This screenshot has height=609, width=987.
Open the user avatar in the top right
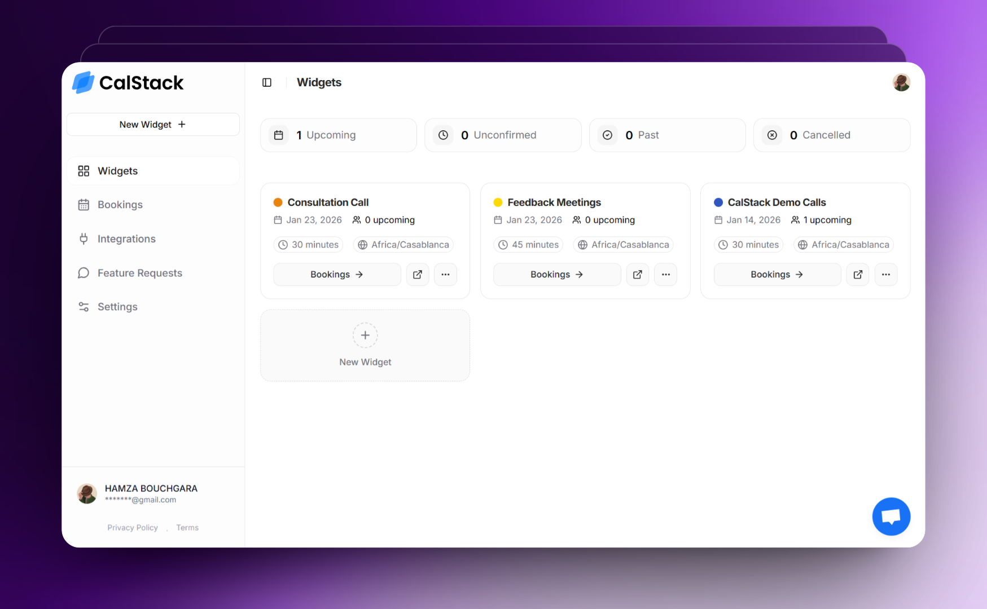click(901, 82)
